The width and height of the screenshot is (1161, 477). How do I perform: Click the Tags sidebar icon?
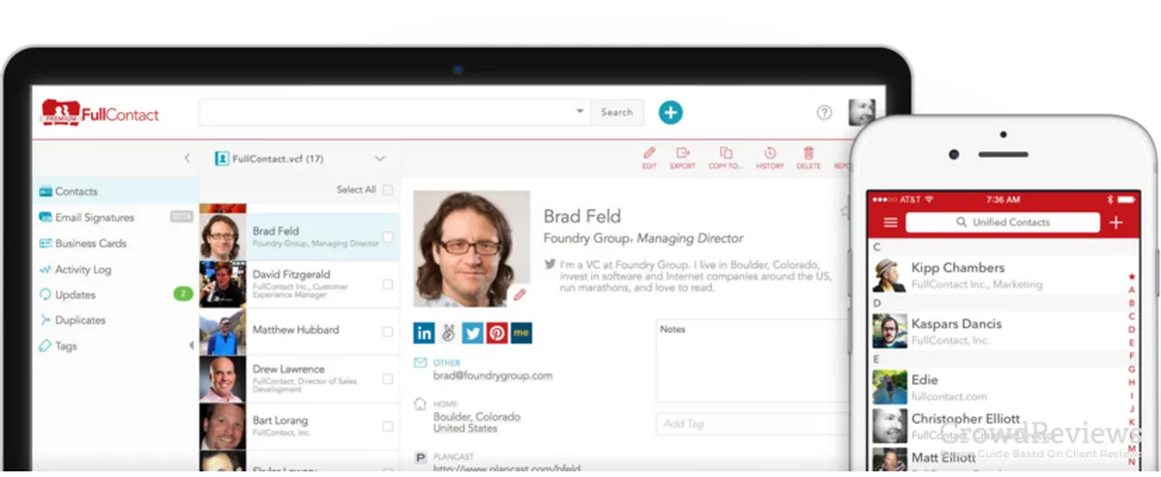45,346
